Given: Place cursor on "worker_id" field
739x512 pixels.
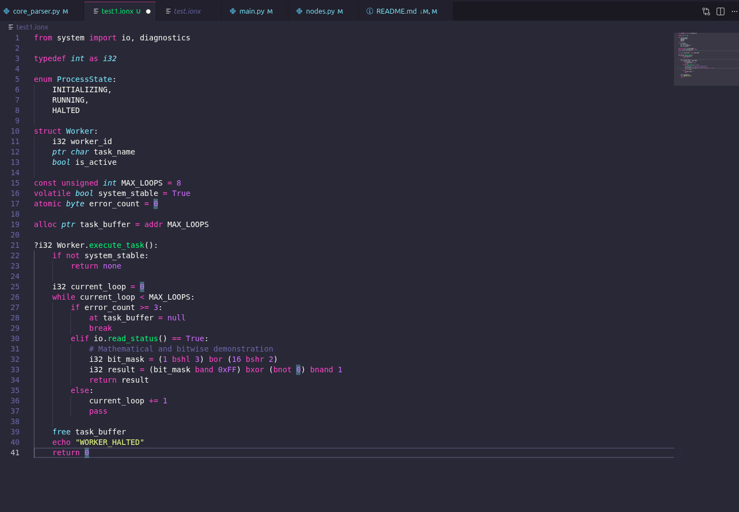Looking at the screenshot, I should (x=91, y=141).
